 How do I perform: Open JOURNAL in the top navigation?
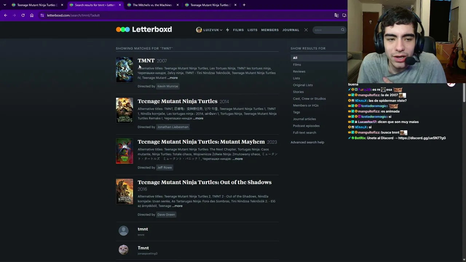coord(291,30)
